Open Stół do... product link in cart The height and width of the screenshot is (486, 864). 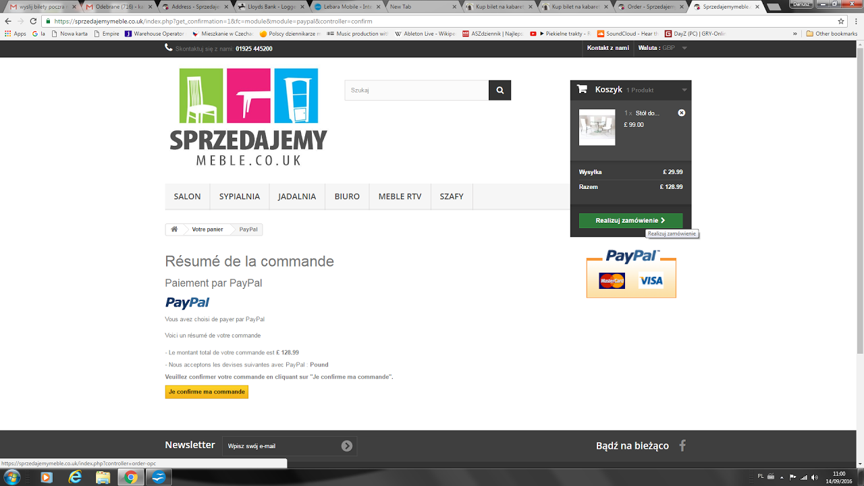tap(647, 113)
